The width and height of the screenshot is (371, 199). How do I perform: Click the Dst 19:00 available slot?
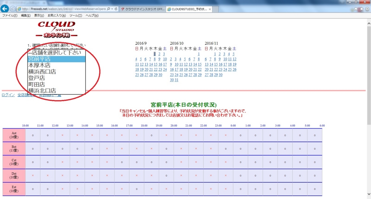click(x=166, y=175)
